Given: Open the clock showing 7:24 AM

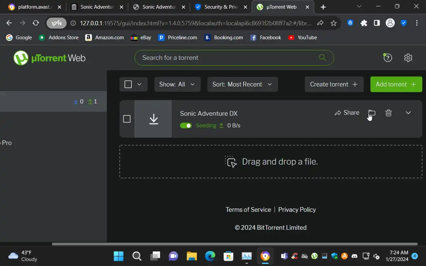Looking at the screenshot, I should (397, 256).
